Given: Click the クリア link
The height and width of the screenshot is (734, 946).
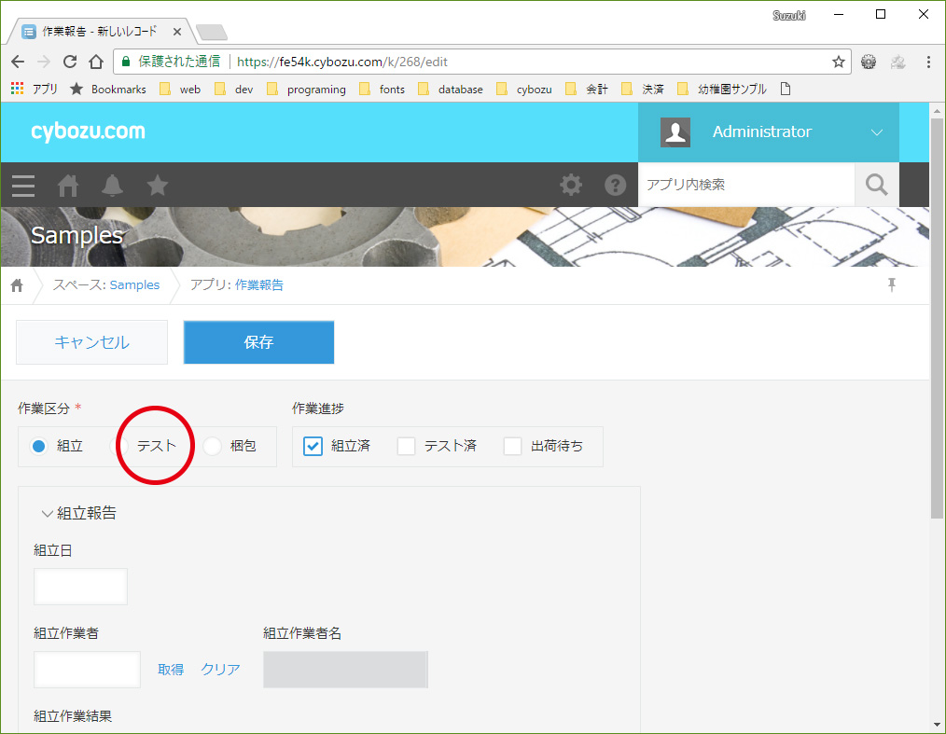Looking at the screenshot, I should (220, 670).
